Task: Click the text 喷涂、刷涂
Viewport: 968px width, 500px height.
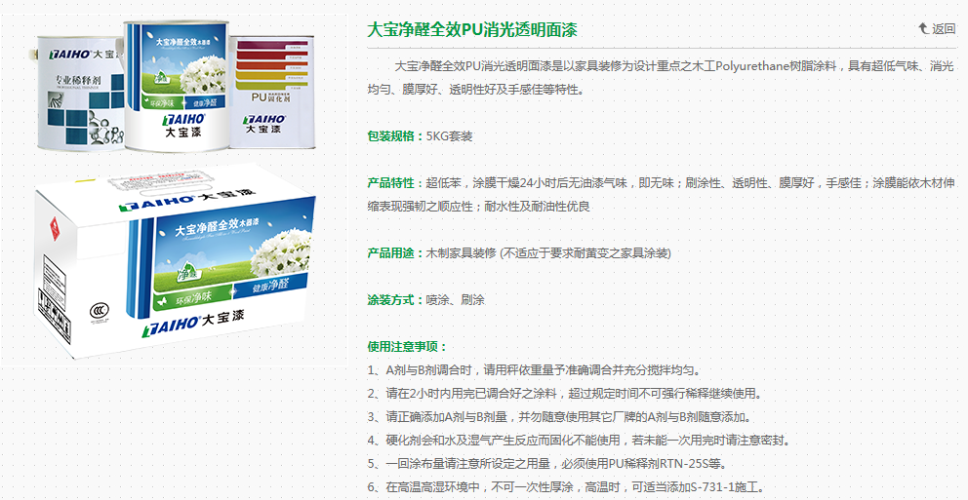Action: tap(456, 300)
